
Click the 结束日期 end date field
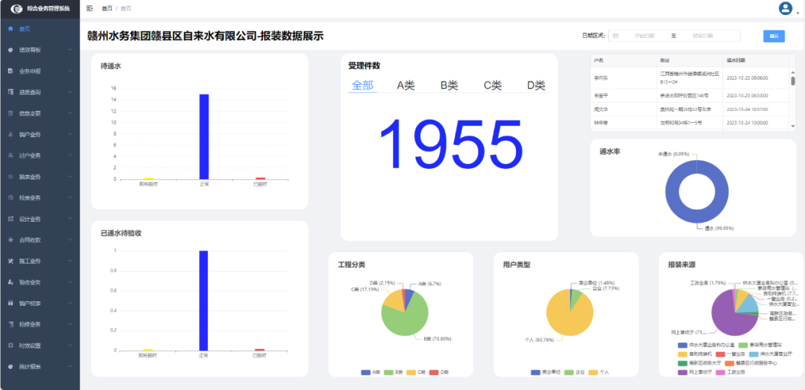pos(703,36)
